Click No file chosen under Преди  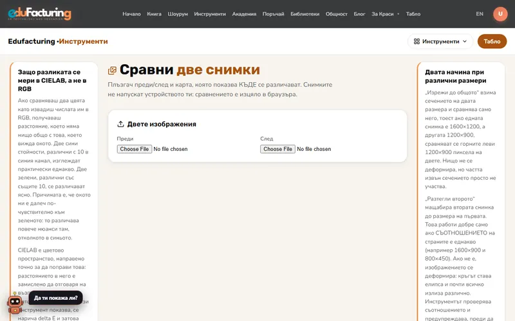[171, 149]
